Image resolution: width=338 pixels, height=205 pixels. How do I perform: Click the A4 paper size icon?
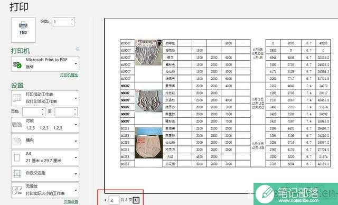[x=17, y=157]
